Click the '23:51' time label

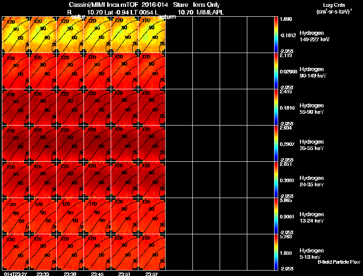(124, 274)
